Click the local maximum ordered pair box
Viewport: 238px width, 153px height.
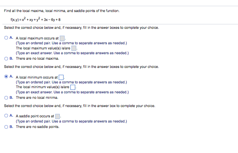(62, 38)
